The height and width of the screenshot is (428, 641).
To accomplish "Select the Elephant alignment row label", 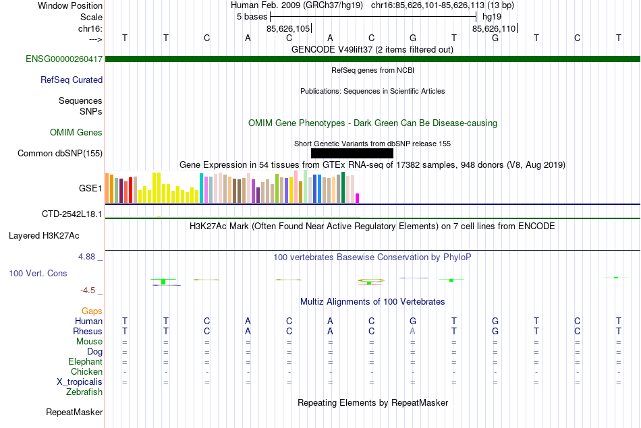I will click(85, 362).
